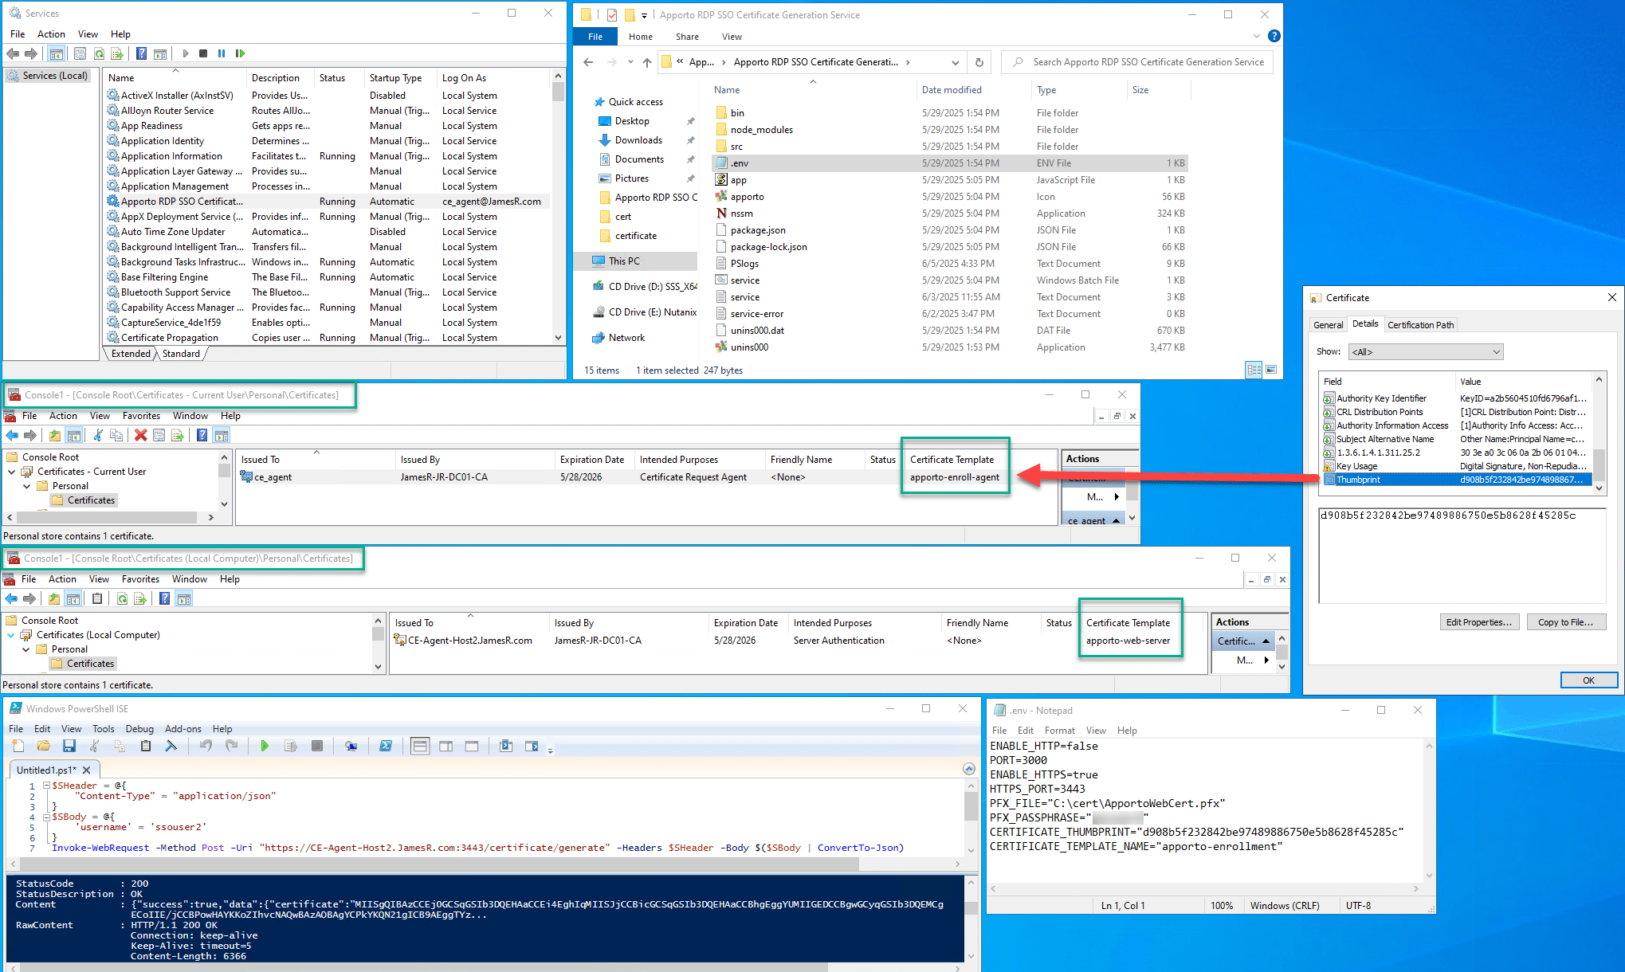Toggle Show Script Pane Right layout in ISE
This screenshot has width=1625, height=972.
pos(446,747)
